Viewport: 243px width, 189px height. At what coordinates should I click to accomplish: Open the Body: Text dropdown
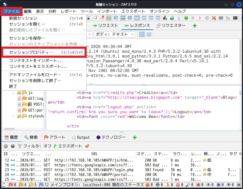tap(115, 34)
